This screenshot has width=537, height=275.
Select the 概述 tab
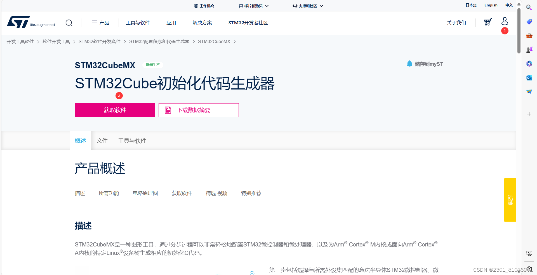pos(80,141)
